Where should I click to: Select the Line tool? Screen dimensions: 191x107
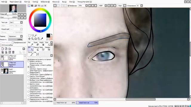click(36, 53)
